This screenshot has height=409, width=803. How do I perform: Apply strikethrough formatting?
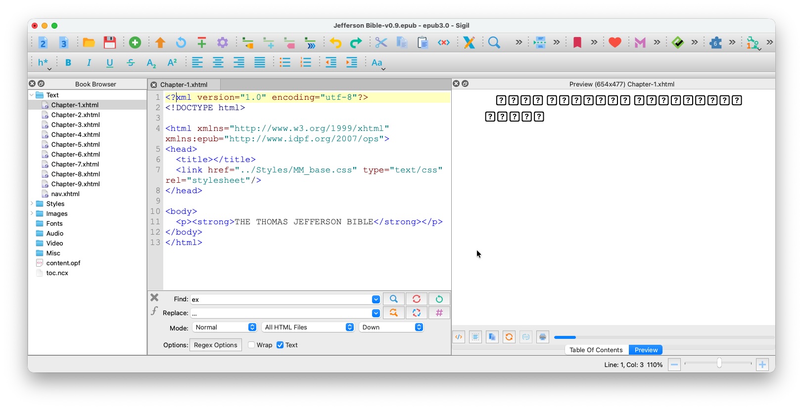coord(131,63)
